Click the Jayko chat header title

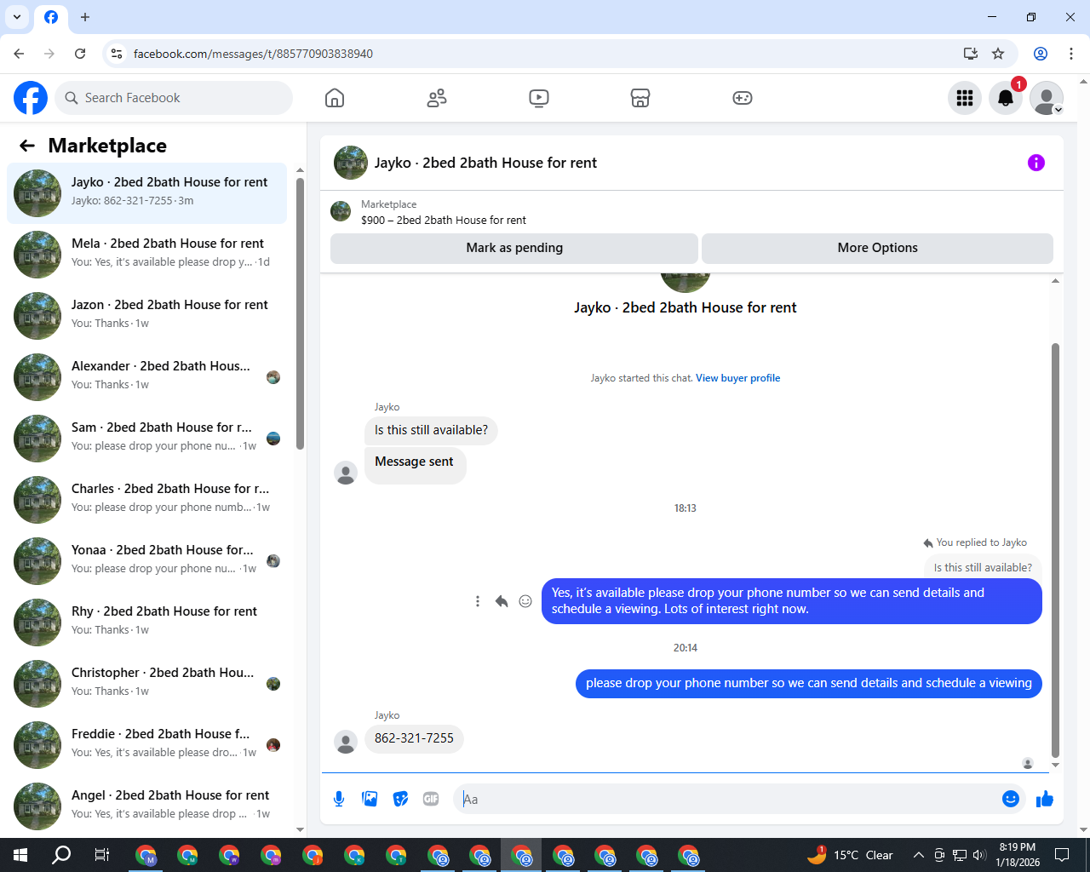pos(485,163)
